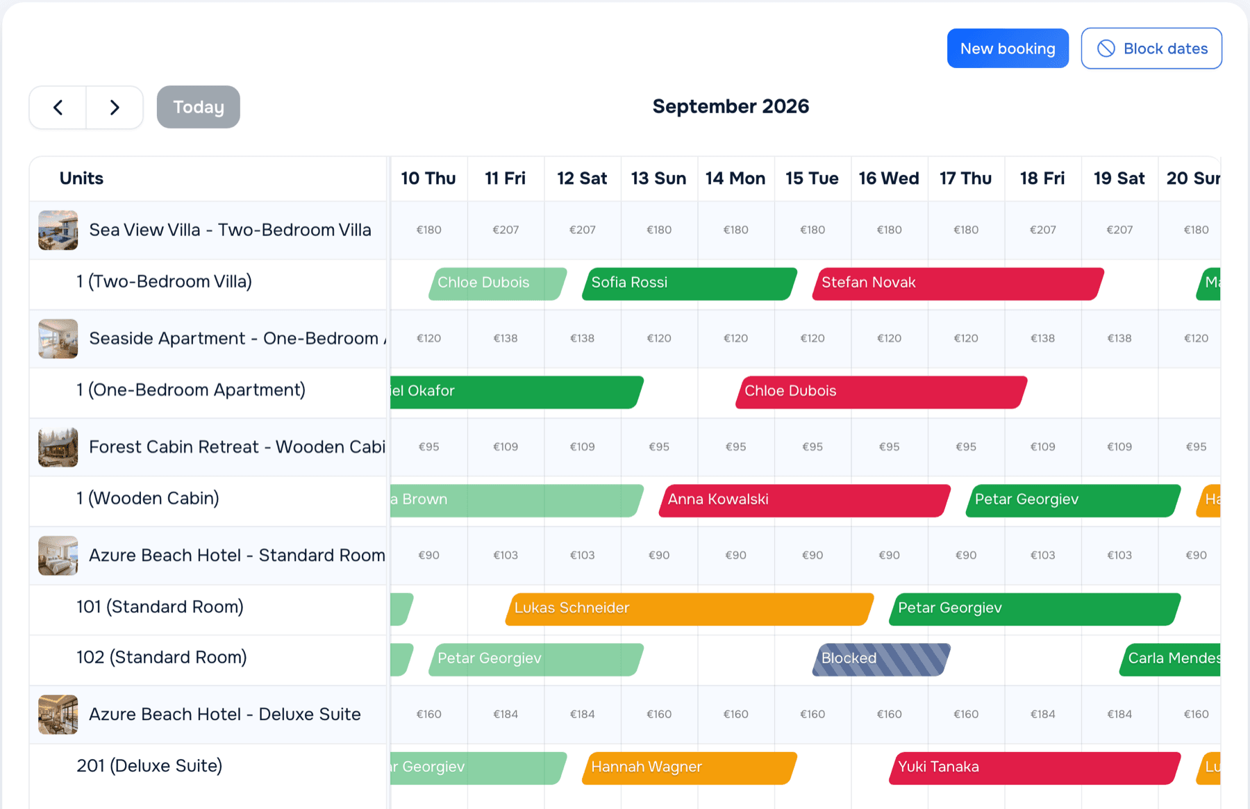Open Hannah Wagner booking
This screenshot has width=1250, height=809.
(x=690, y=767)
